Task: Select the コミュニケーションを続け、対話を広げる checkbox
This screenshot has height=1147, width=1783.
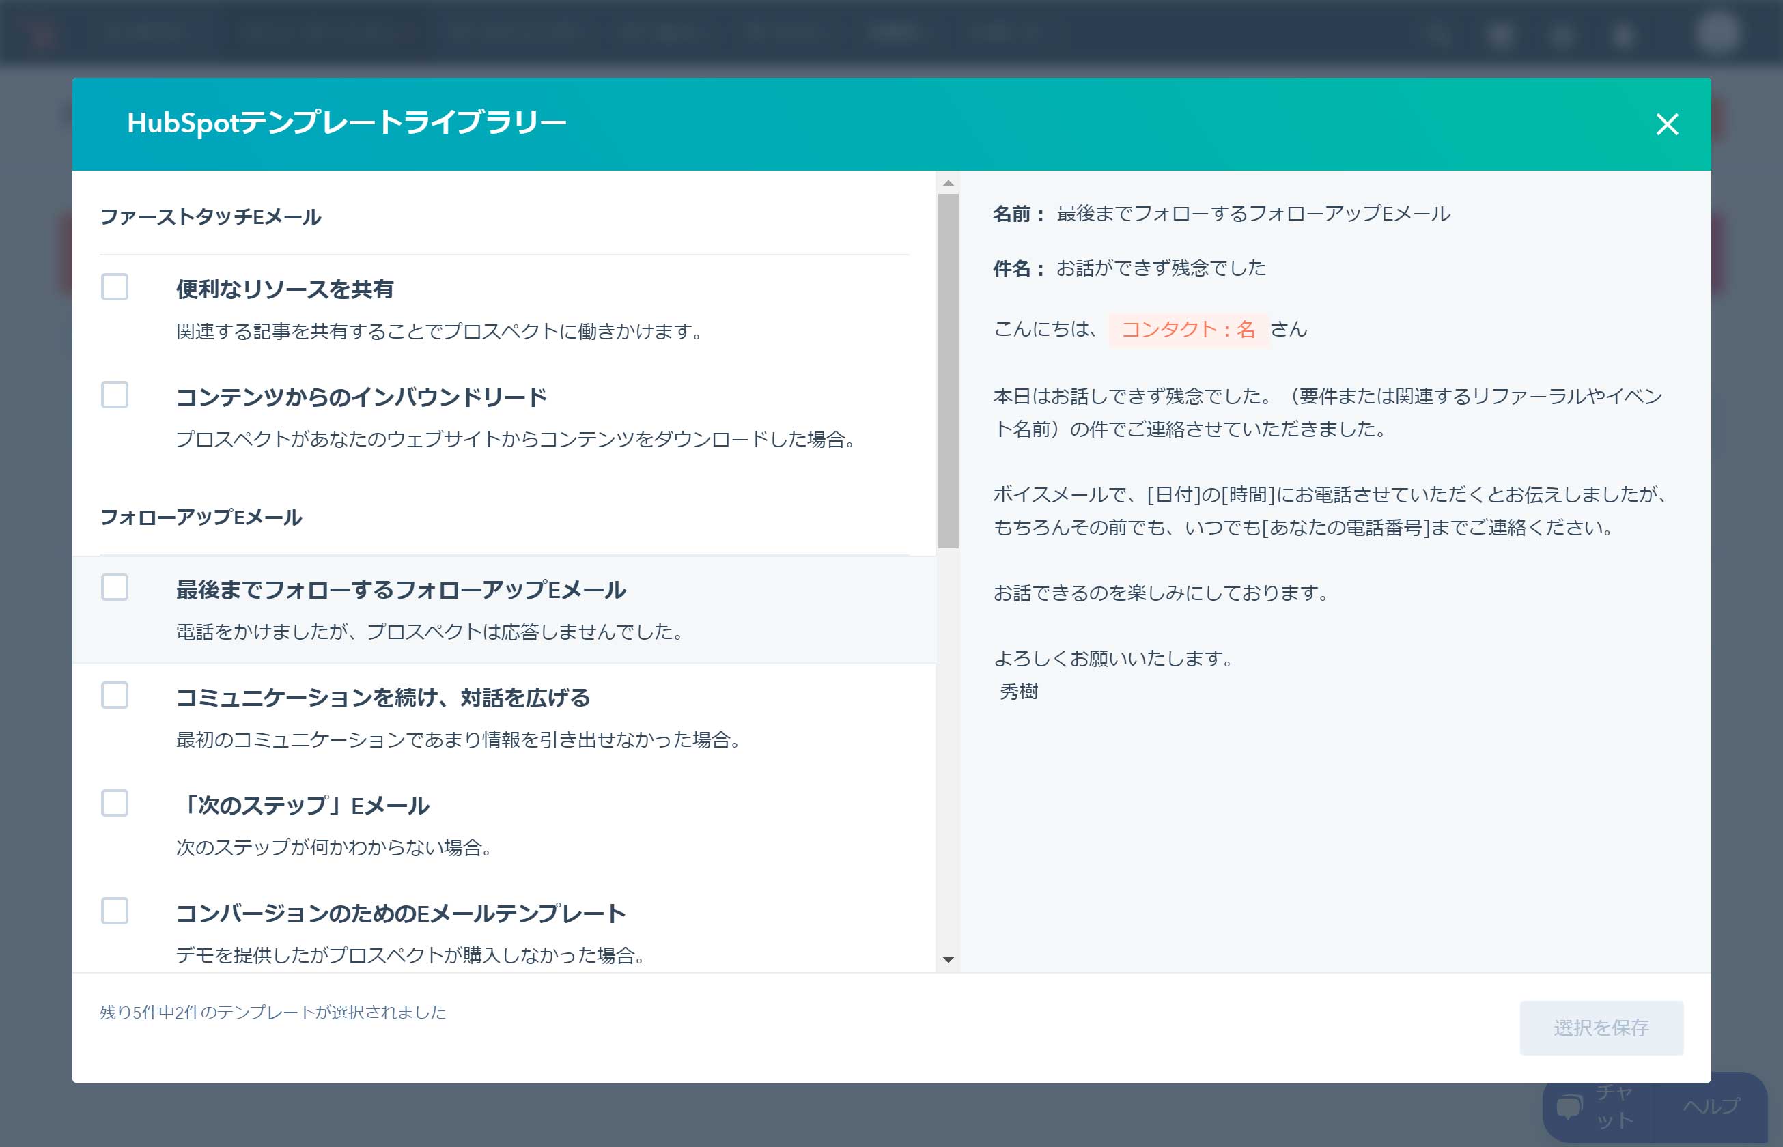Action: [115, 696]
